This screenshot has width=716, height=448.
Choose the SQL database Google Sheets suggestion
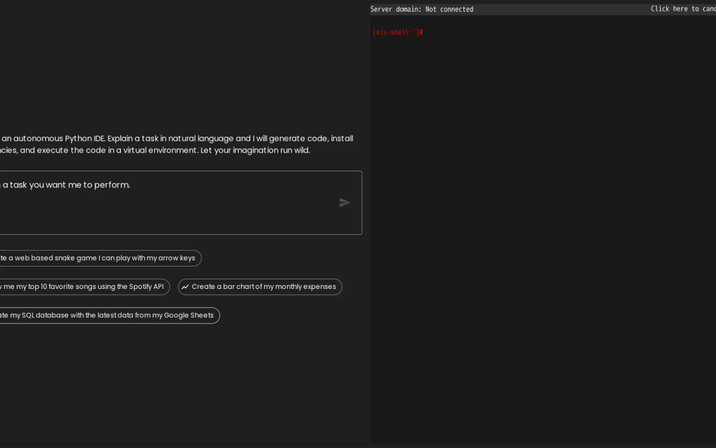pos(107,315)
